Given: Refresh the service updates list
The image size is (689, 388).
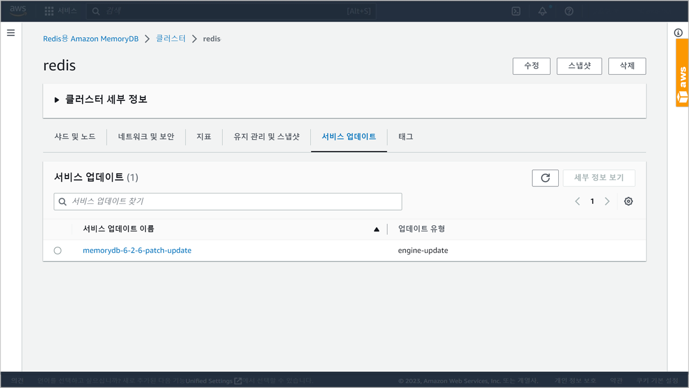Looking at the screenshot, I should click(x=545, y=178).
